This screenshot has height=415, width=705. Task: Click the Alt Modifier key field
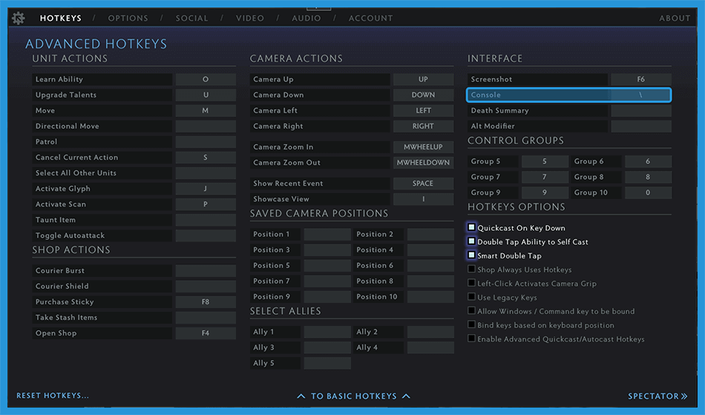[641, 126]
